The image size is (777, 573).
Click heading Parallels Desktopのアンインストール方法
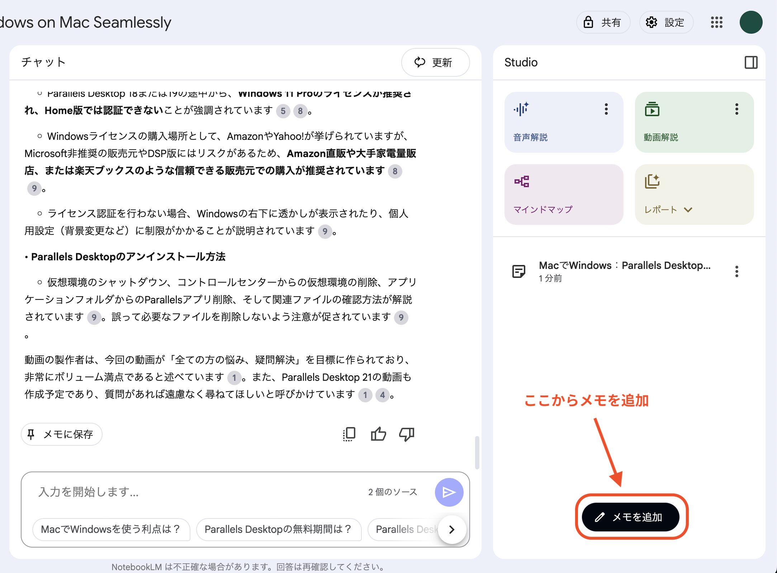128,257
